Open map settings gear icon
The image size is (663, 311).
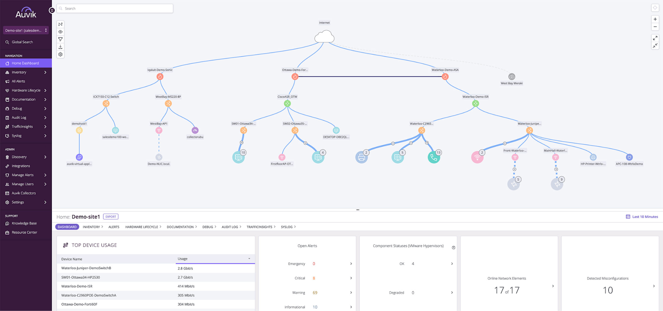(x=60, y=54)
